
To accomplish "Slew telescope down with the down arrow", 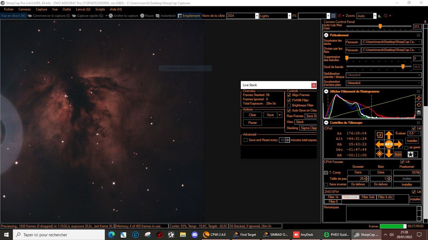I will [389, 154].
